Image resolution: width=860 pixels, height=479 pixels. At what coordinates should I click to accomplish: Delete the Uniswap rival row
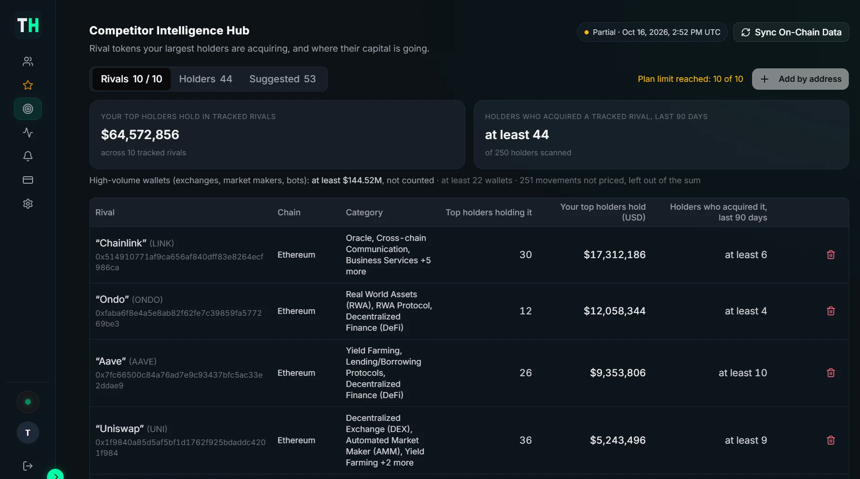click(x=831, y=440)
